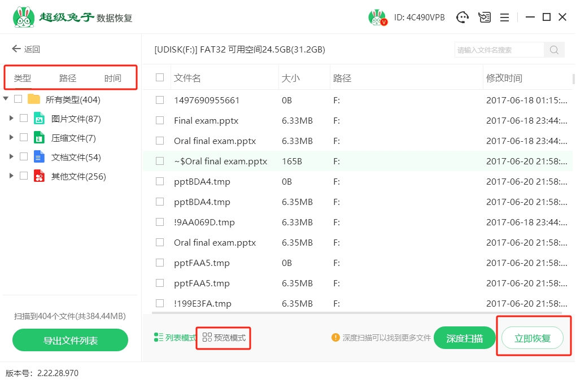Switch to the path tab

pyautogui.click(x=68, y=78)
